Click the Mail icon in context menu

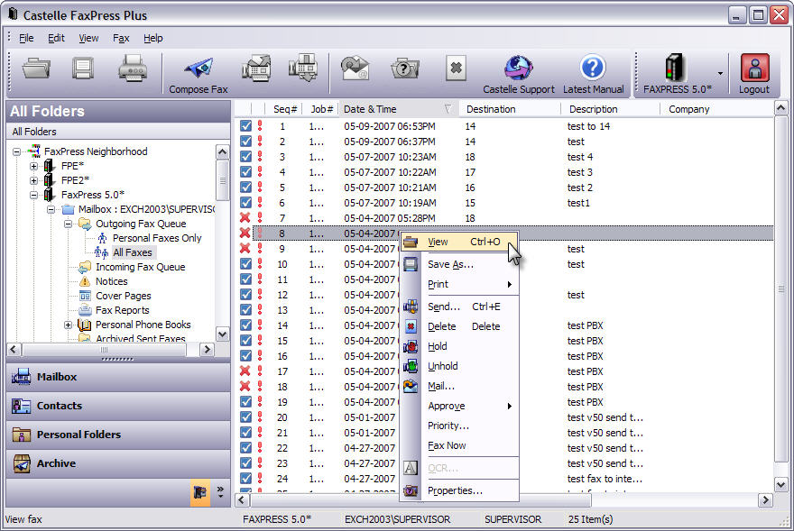[411, 386]
